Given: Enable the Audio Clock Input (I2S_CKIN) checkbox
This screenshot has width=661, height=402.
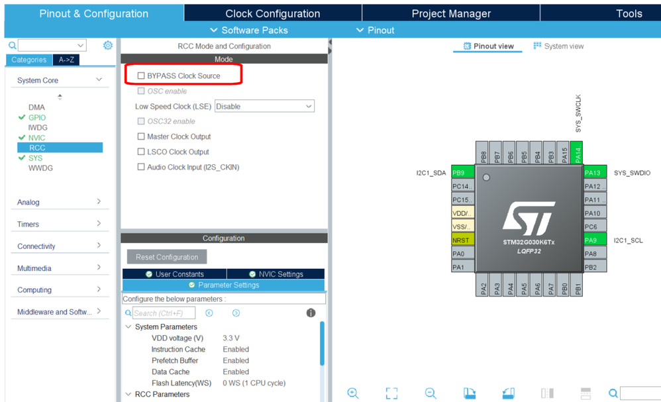Looking at the screenshot, I should point(141,167).
